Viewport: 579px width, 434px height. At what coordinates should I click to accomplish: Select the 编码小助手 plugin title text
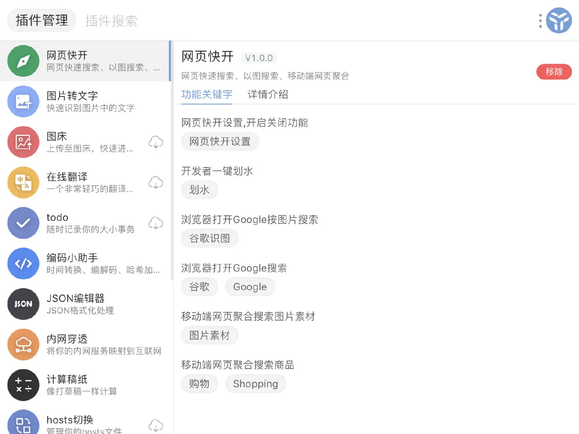pyautogui.click(x=72, y=258)
